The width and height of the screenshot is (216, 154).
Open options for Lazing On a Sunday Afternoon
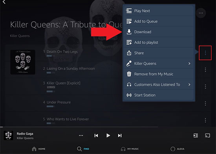coord(205,70)
